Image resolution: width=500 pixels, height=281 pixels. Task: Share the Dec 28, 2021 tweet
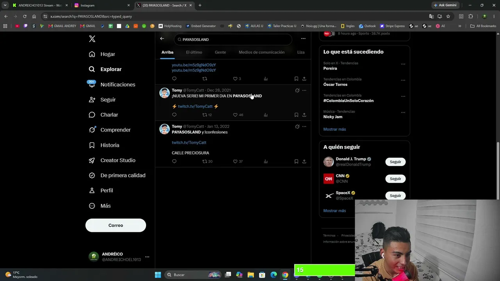304,115
